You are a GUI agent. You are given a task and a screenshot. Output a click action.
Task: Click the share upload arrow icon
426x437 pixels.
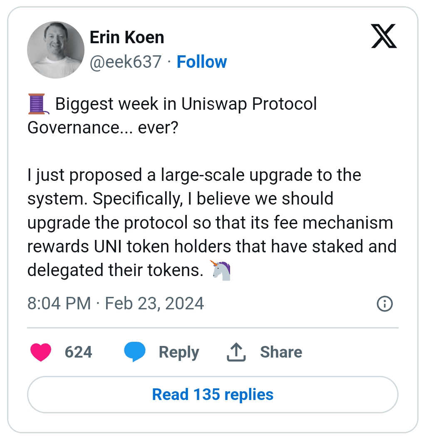[x=236, y=352]
